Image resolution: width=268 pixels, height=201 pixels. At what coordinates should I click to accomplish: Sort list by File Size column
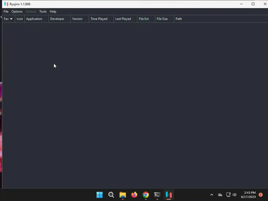pos(164,19)
